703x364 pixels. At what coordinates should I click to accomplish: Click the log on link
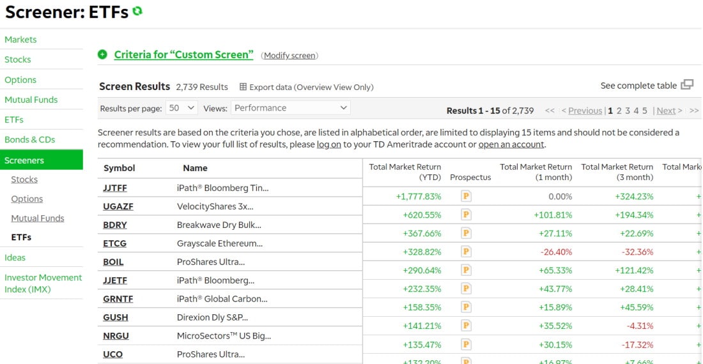(x=328, y=144)
